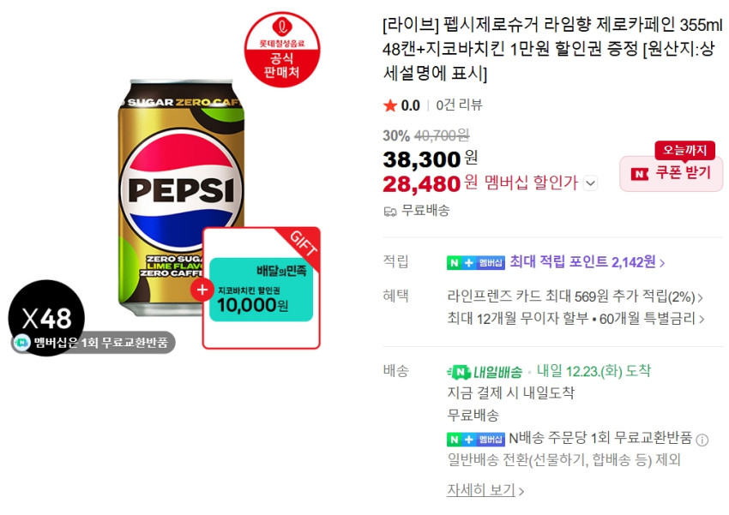Expand the Line Friends card extra points option
729x515 pixels.
pyautogui.click(x=575, y=297)
